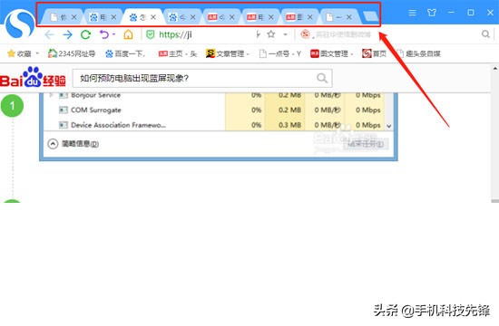Go to the browser home page icon
The height and width of the screenshot is (326, 499).
coord(128,34)
